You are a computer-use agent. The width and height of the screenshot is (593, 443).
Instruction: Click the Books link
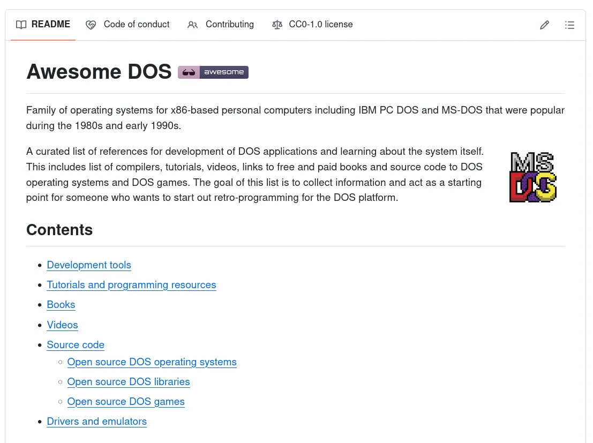tap(61, 304)
